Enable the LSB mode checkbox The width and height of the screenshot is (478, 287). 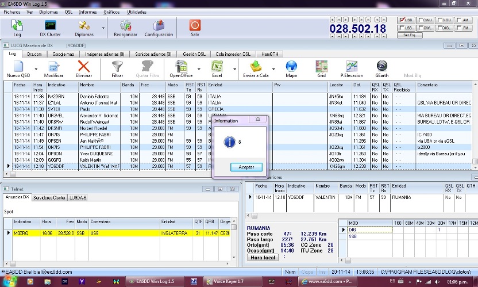402,27
